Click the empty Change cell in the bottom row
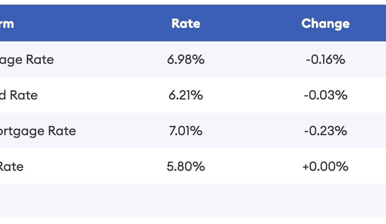386x224 pixels. pos(325,200)
